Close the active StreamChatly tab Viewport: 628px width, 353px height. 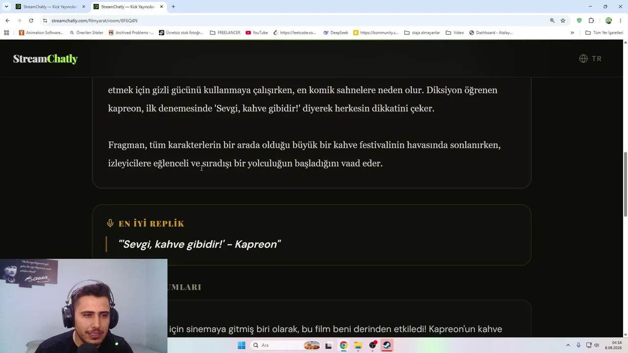pyautogui.click(x=161, y=7)
